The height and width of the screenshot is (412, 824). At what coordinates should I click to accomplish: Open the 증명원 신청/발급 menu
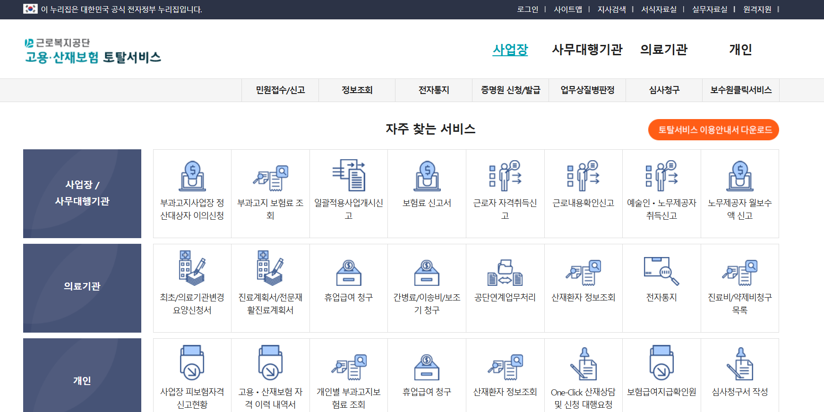pyautogui.click(x=511, y=90)
